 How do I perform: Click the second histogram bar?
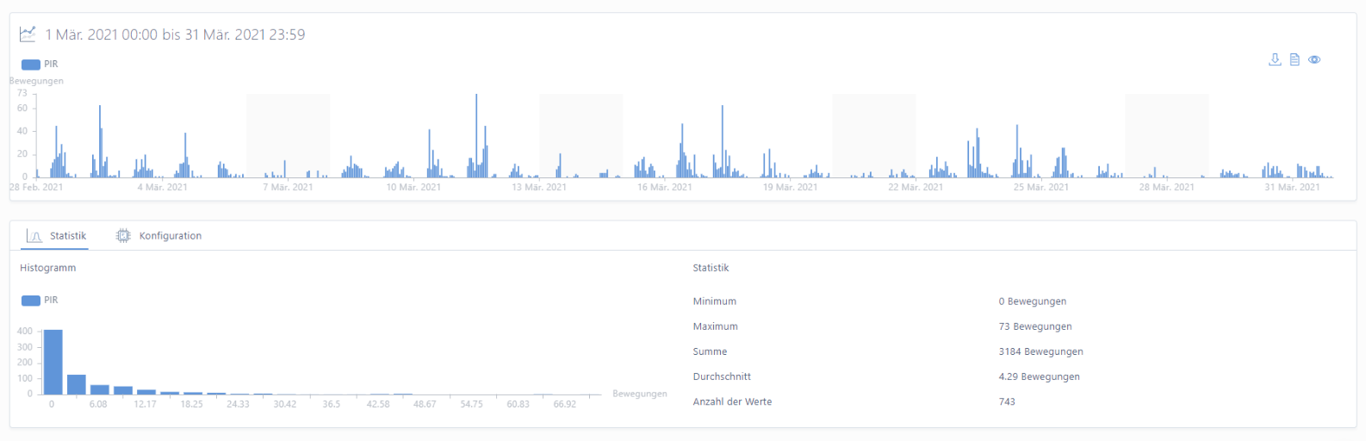[x=77, y=384]
